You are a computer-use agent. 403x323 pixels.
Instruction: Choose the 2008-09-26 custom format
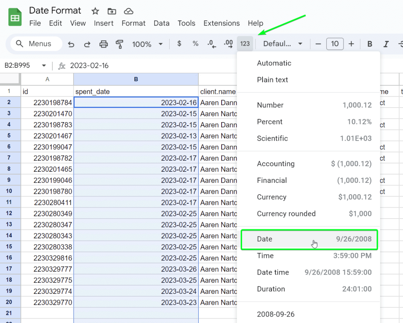pos(309,314)
